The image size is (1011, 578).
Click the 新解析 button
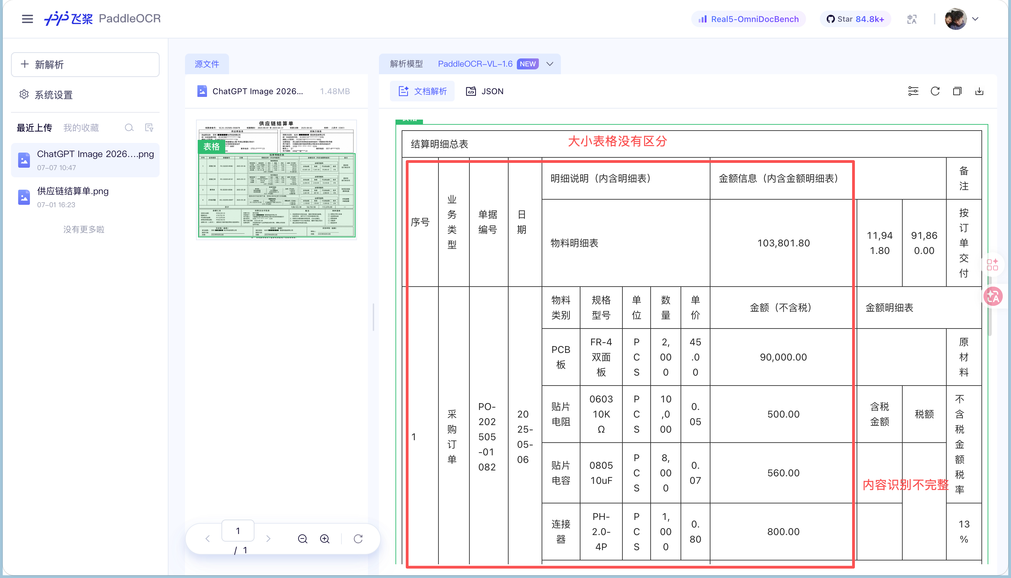(85, 64)
